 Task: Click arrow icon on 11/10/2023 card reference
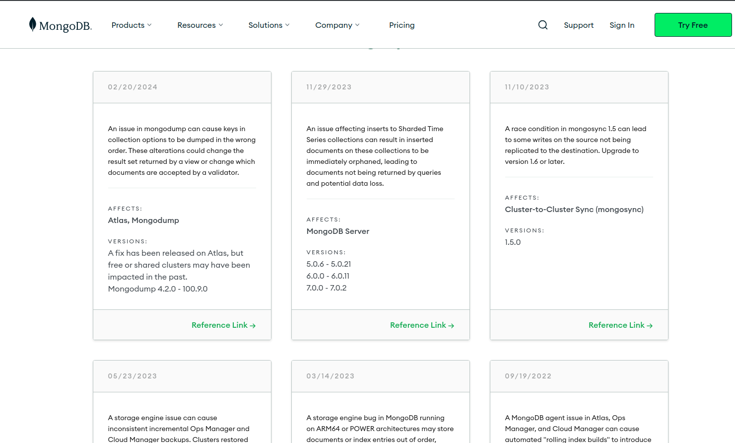pos(650,326)
